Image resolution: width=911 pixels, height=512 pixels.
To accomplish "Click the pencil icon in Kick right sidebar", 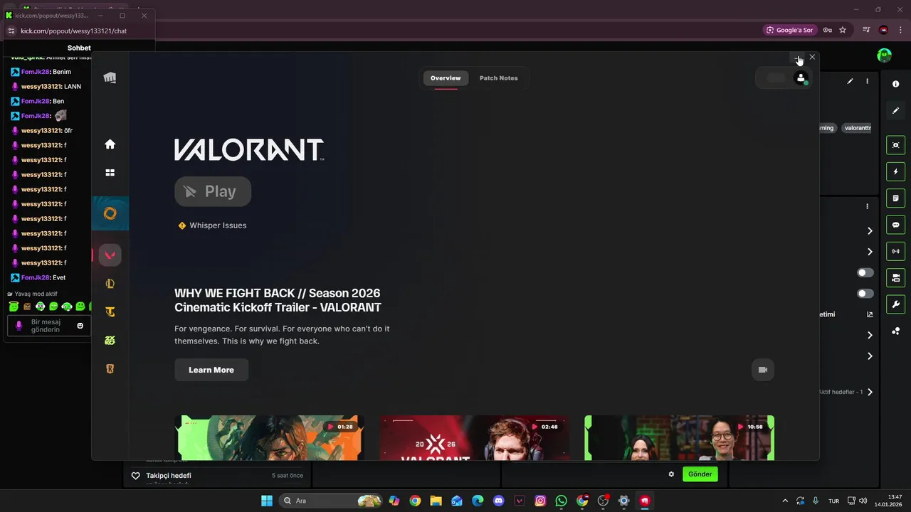I will click(895, 110).
